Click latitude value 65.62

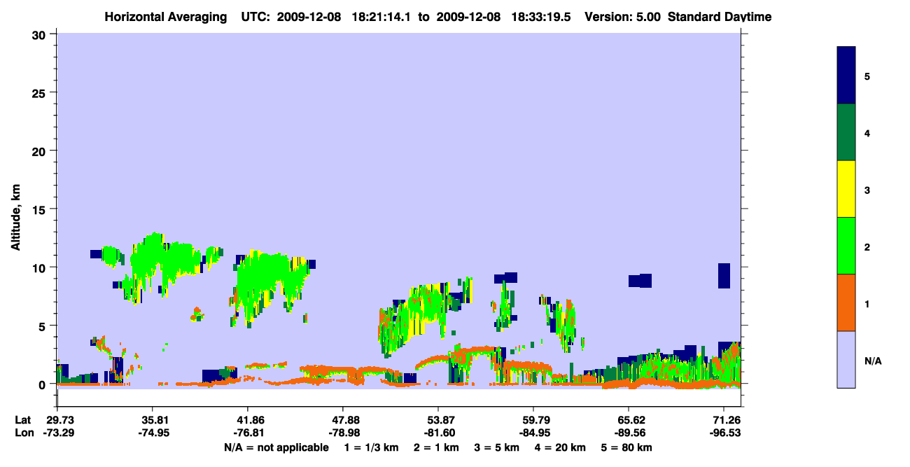[x=628, y=420]
